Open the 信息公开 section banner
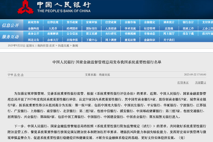 [x=10, y=25]
